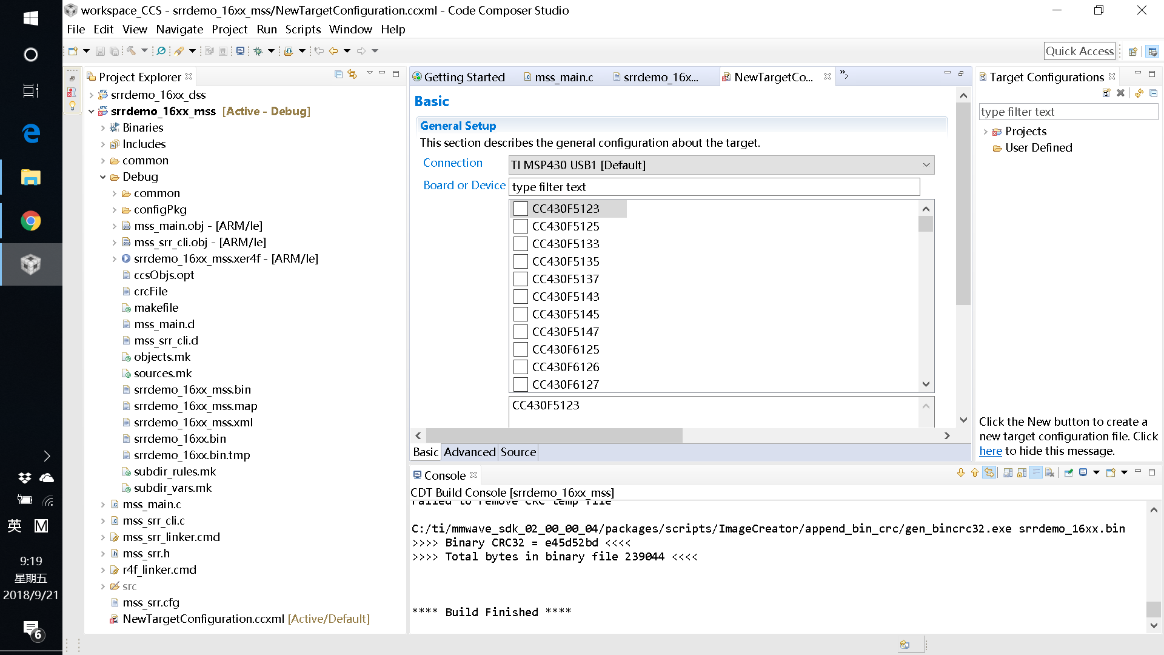
Task: Check the CC430F5125 device box
Action: click(x=521, y=226)
